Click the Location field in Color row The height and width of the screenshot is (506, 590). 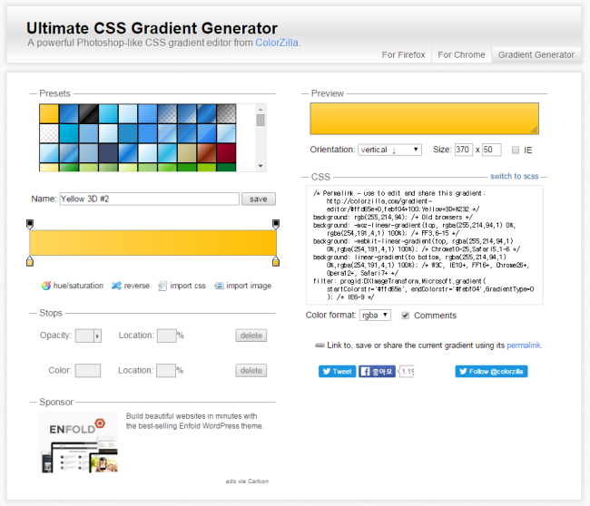(x=166, y=371)
